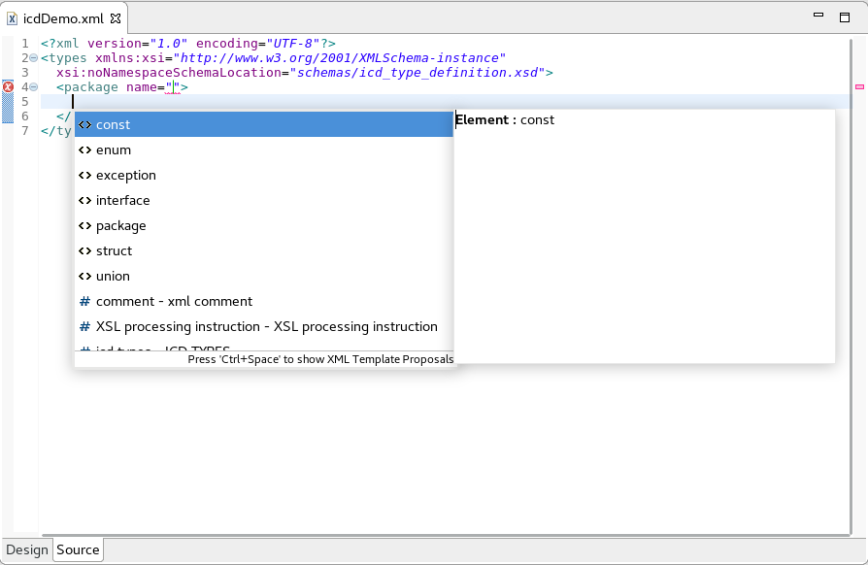
Task: Switch to the Design tab
Action: 27,549
